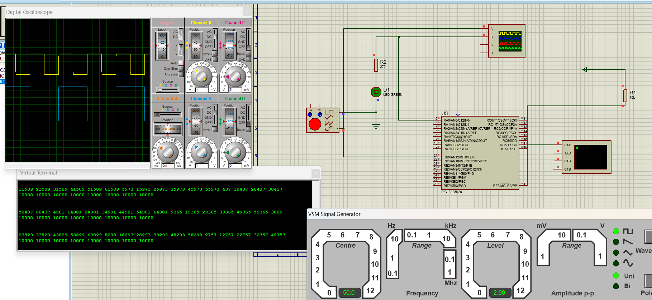Screen dimensions: 652x300
Task: Select the green LED D1 component
Action: coord(376,92)
